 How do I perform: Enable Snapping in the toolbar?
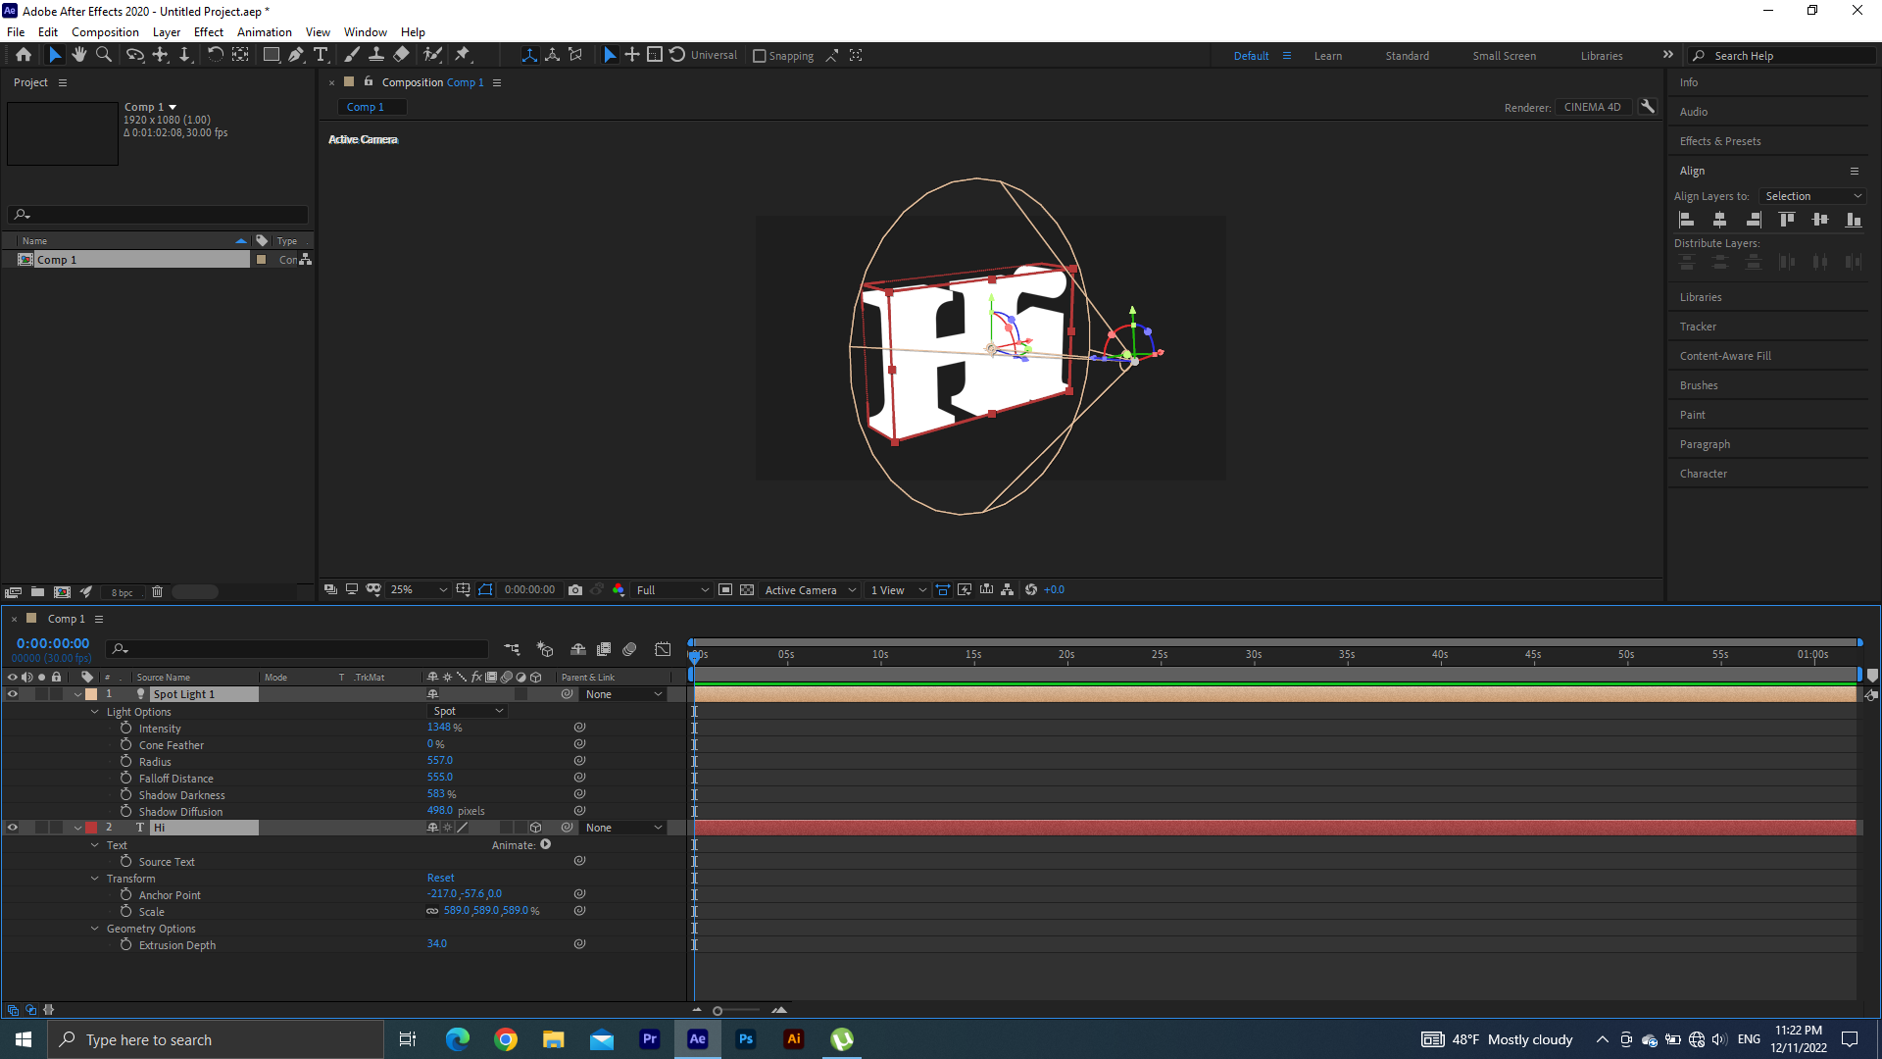760,55
